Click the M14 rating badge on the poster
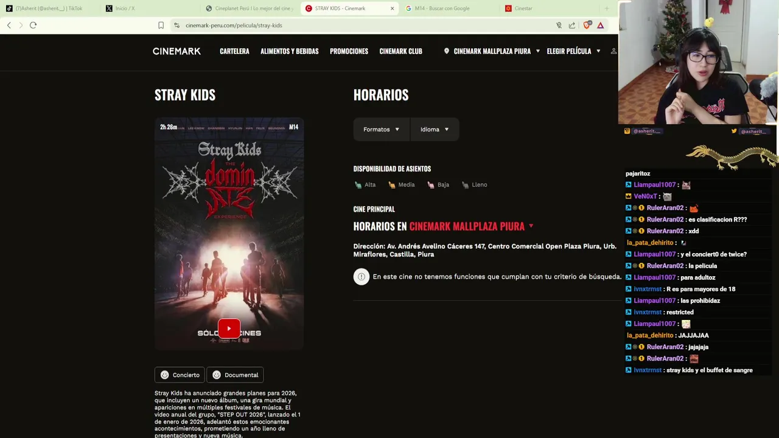The image size is (779, 438). pyautogui.click(x=293, y=127)
